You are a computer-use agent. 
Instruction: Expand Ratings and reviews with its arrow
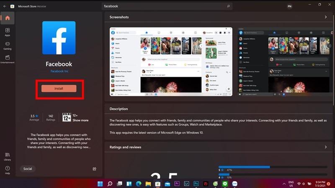[326, 147]
